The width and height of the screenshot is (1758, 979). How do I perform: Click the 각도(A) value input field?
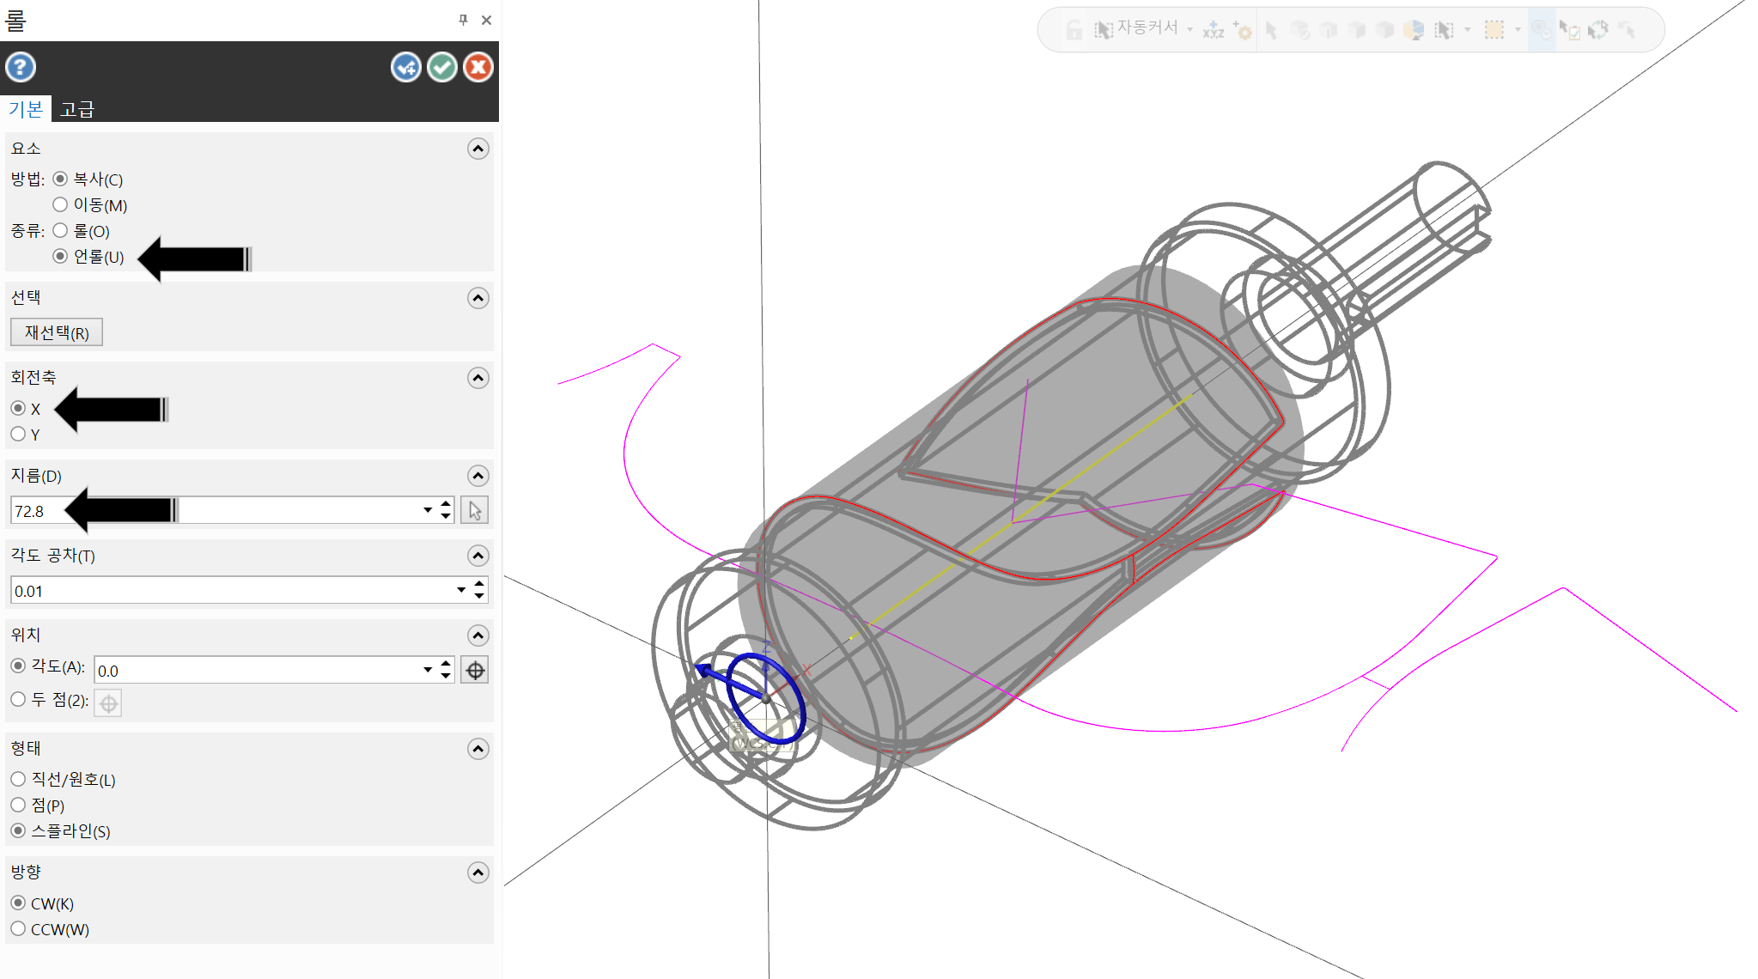[258, 670]
